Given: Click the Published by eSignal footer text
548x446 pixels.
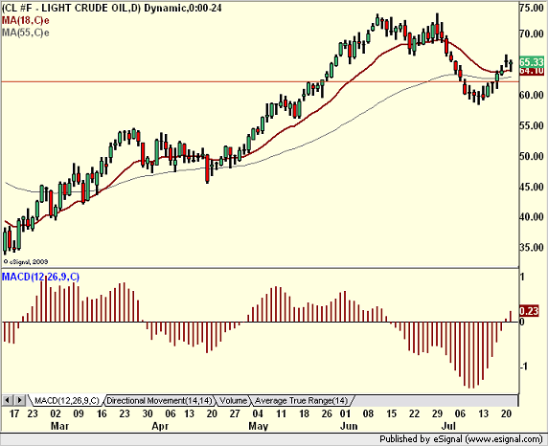Looking at the screenshot, I should pos(462,439).
